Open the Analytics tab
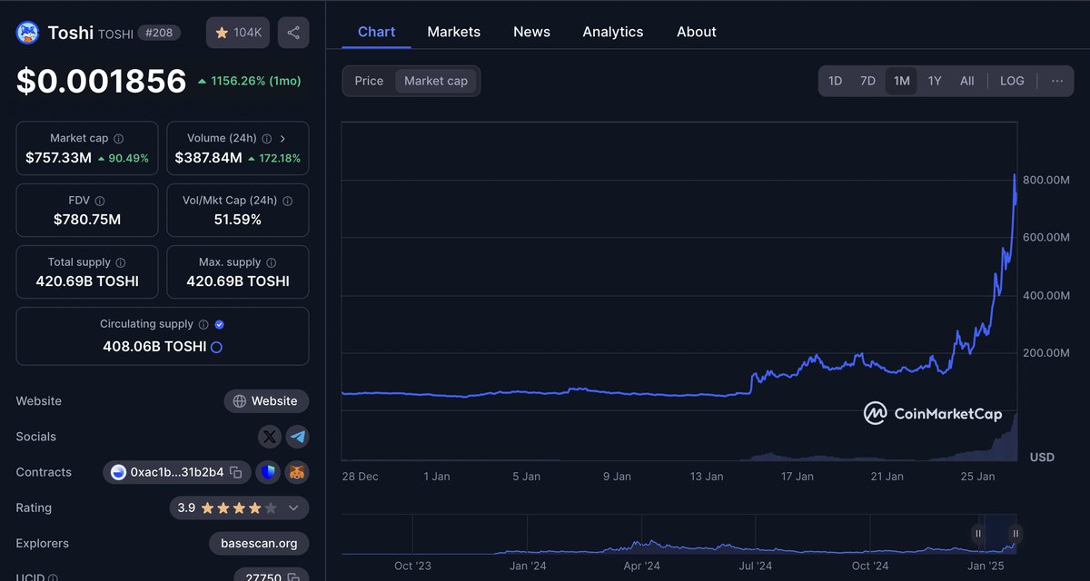This screenshot has height=581, width=1090. click(x=613, y=32)
